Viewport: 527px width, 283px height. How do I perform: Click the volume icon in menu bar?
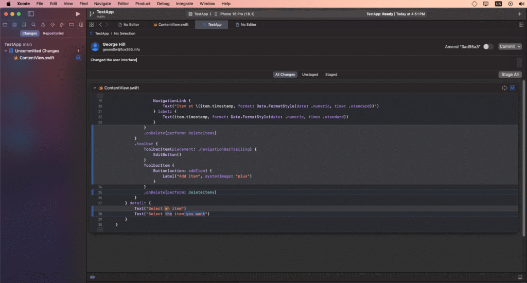tap(521, 4)
